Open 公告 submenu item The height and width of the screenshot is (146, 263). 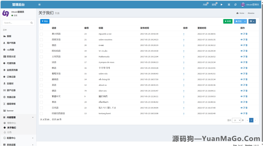pos(10,132)
